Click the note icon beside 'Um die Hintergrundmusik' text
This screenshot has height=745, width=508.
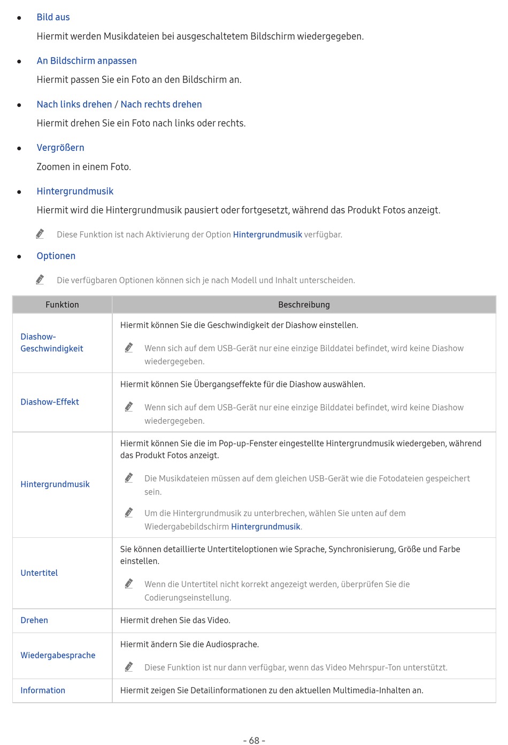pos(129,513)
